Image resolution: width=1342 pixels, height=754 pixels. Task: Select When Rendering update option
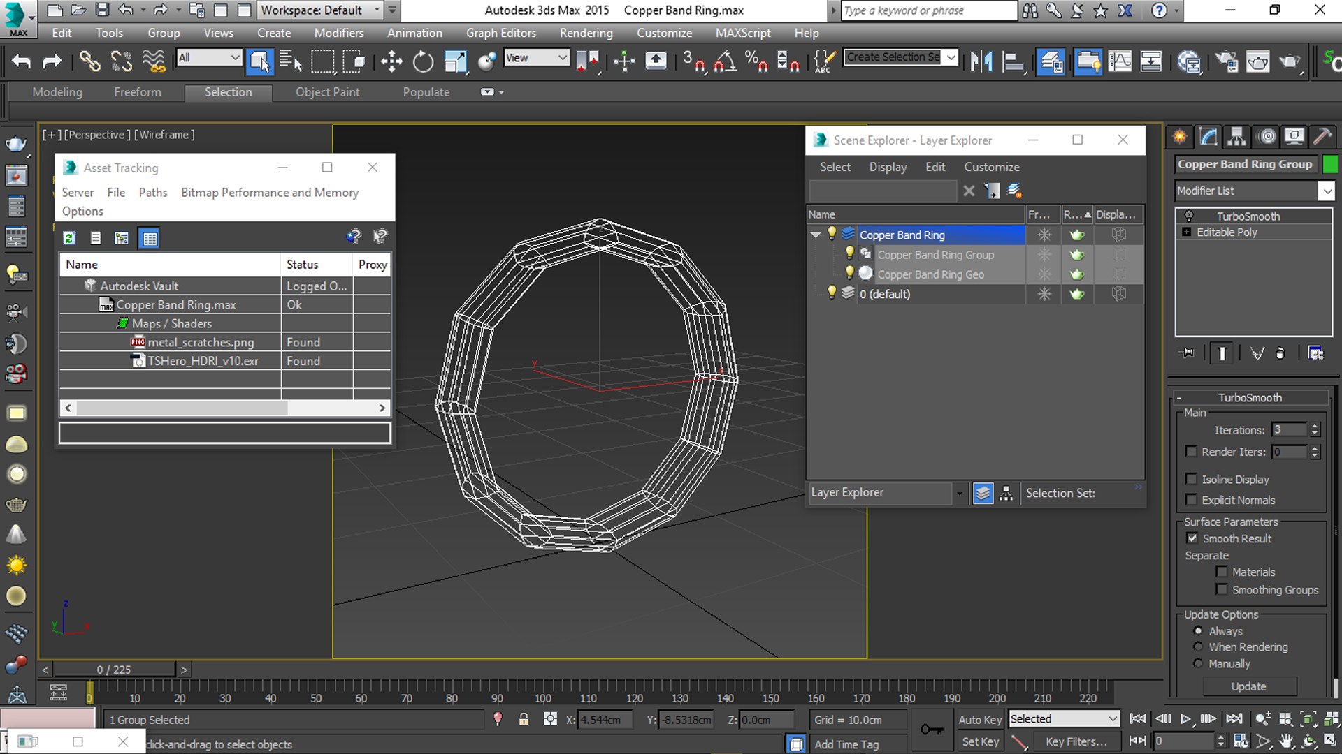point(1198,647)
